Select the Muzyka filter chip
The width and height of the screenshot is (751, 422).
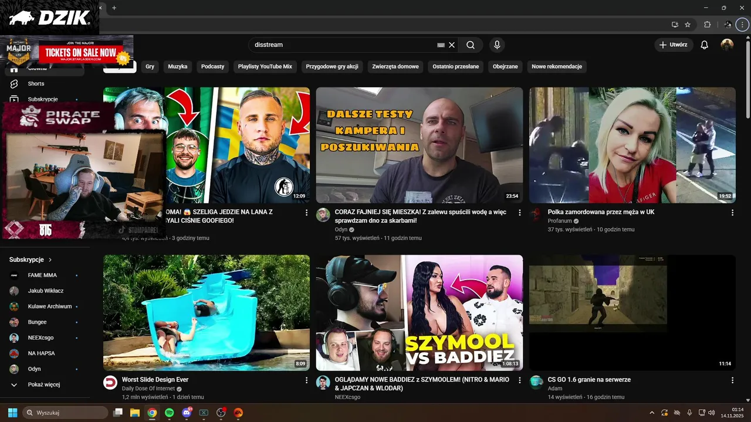(178, 67)
